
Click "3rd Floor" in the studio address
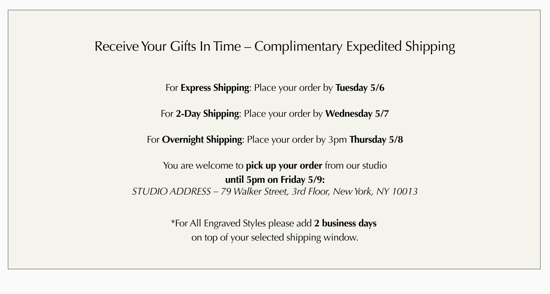(310, 191)
